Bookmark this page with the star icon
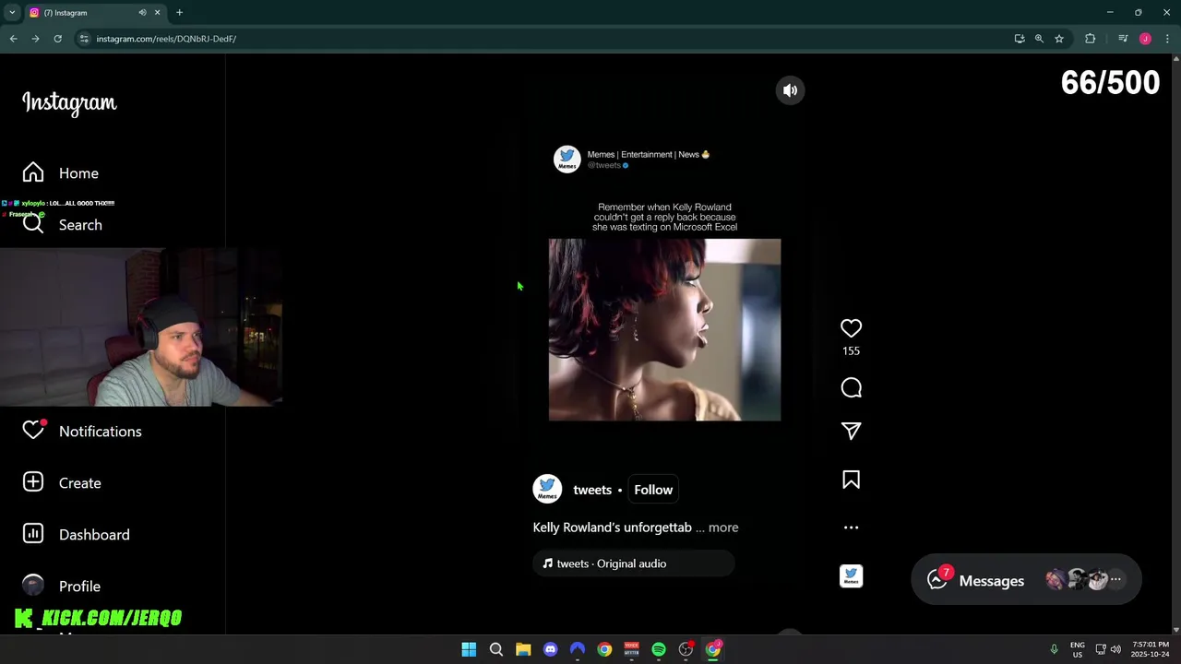 point(1059,39)
